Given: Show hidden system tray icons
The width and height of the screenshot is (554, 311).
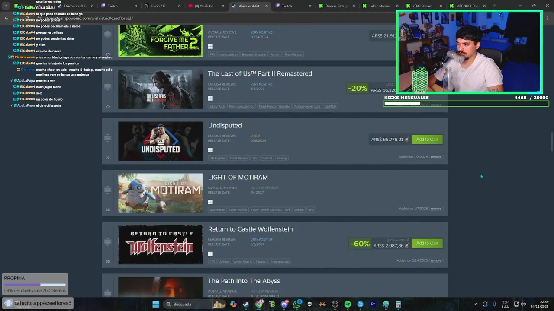Looking at the screenshot, I should [x=476, y=304].
